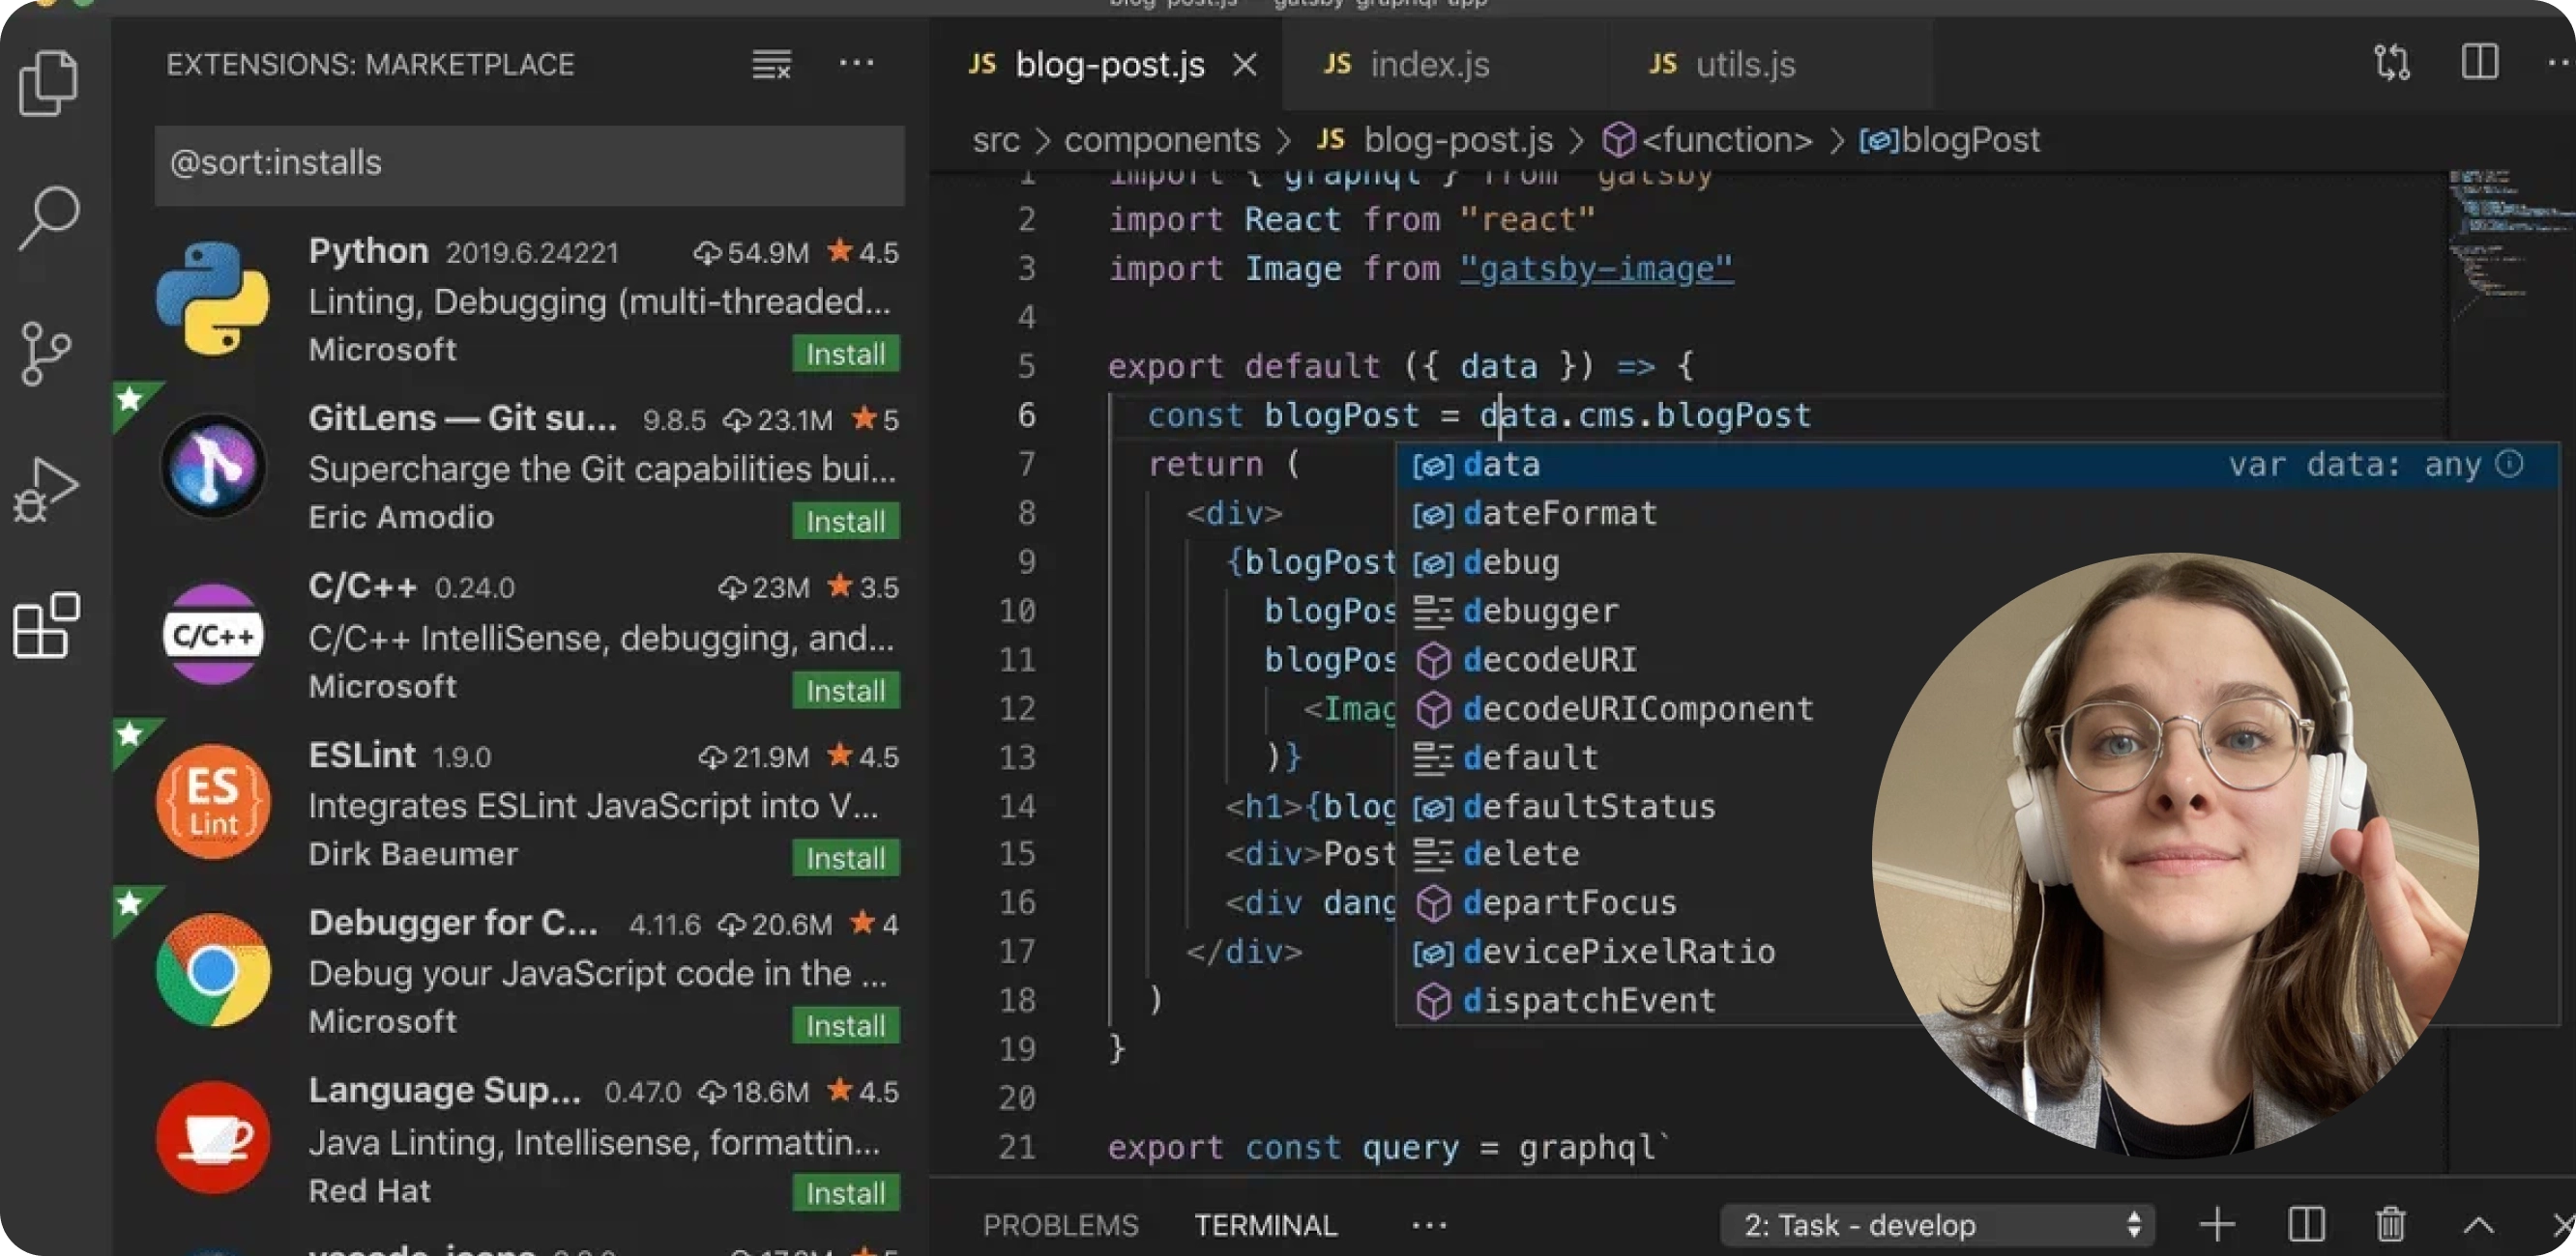This screenshot has height=1256, width=2576.
Task: Install Debugger for Chrome extension
Action: pos(846,1026)
